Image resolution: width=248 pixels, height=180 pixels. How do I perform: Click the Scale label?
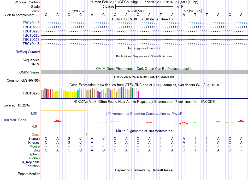(35, 7)
